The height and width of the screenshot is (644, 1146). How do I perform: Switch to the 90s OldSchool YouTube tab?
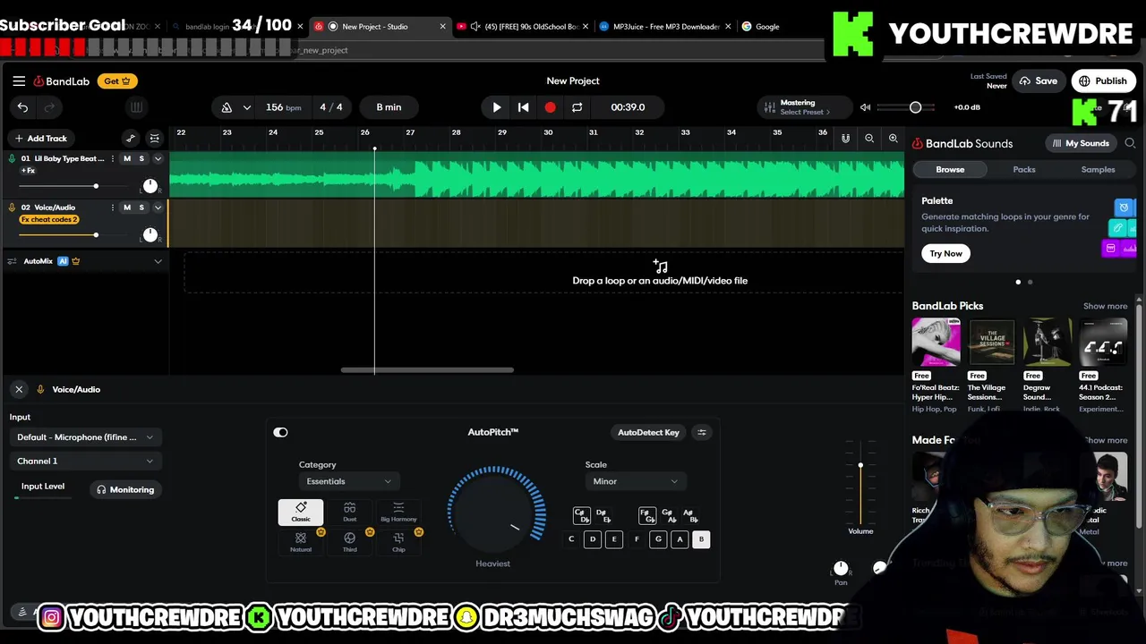pyautogui.click(x=524, y=26)
